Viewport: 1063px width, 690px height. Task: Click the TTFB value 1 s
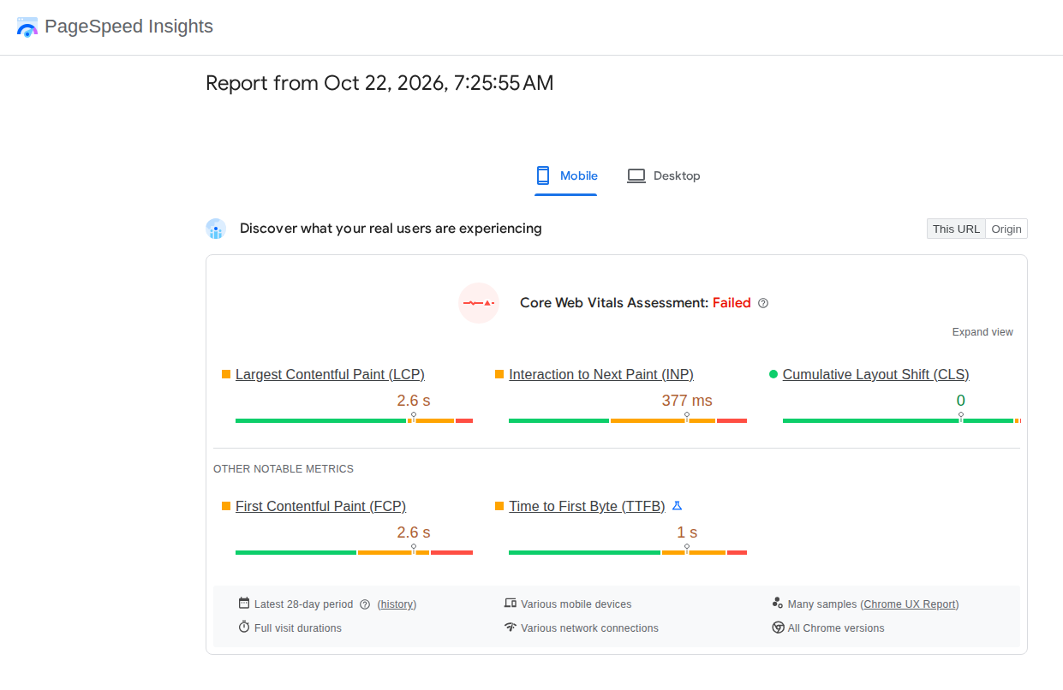point(687,532)
